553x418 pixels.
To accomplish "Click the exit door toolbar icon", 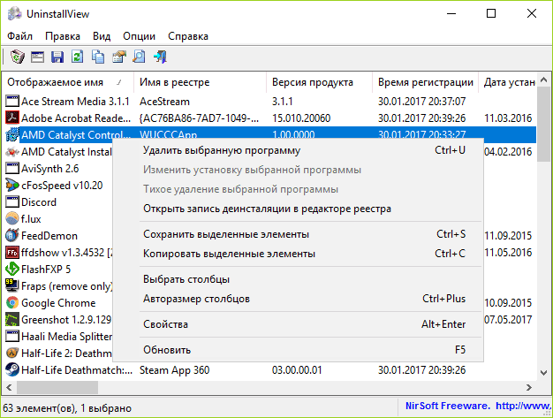I will coord(160,57).
